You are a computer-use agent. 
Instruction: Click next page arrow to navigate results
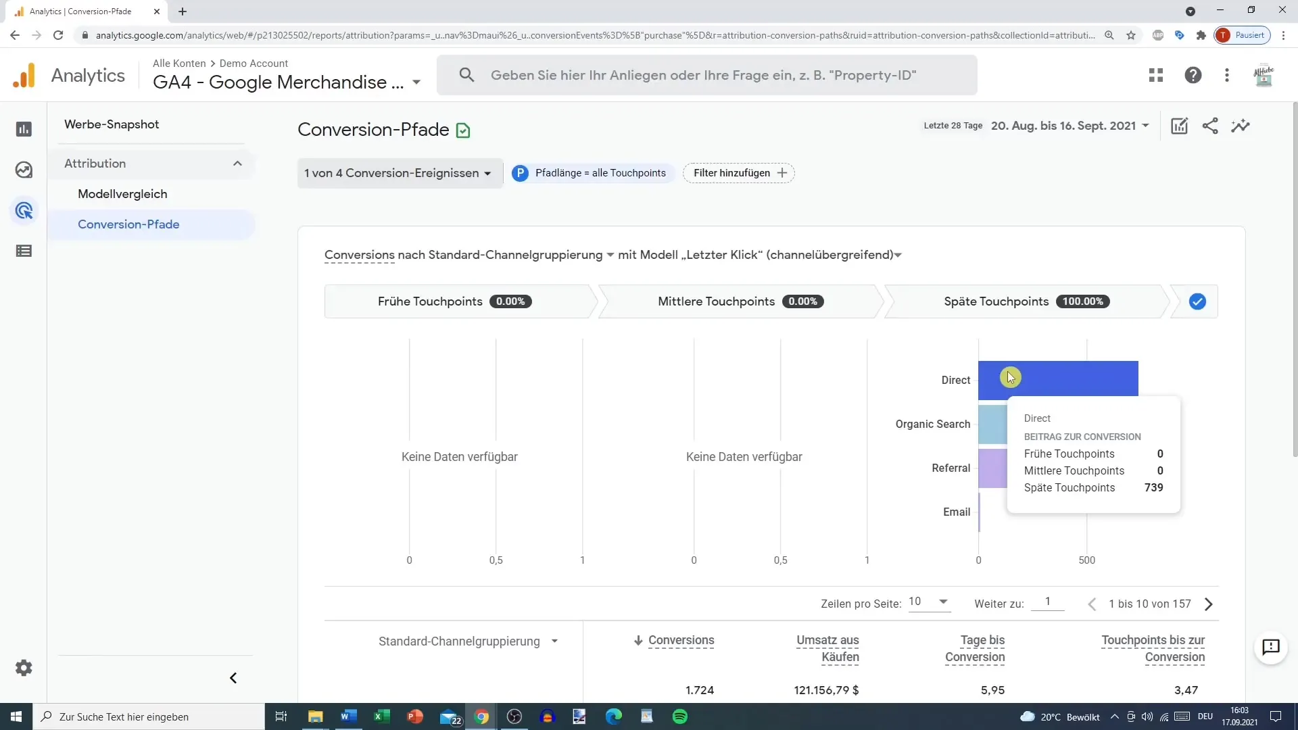(1209, 604)
